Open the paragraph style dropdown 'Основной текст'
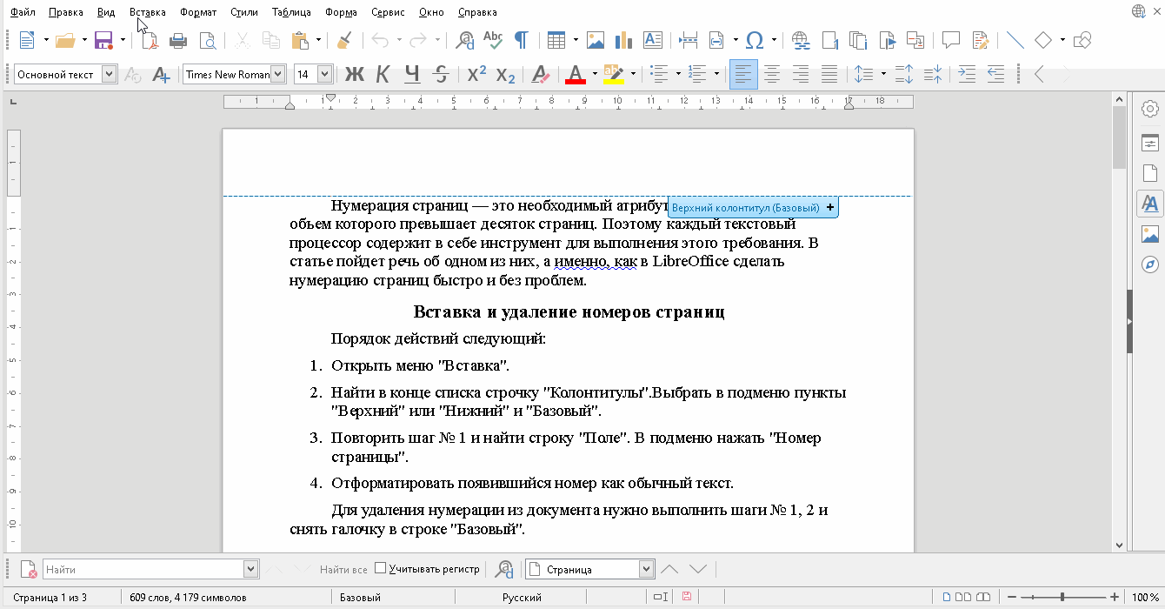Screen dimensions: 1165x609 pos(110,75)
